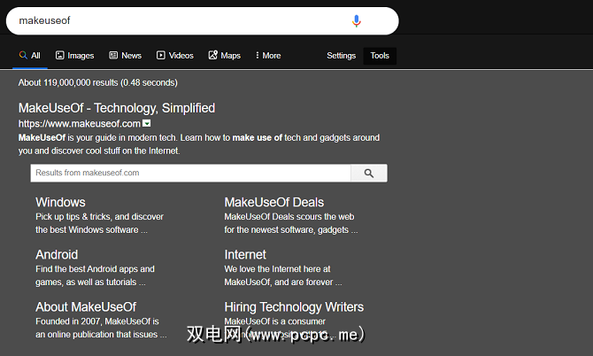Select the All results tab

coord(30,56)
